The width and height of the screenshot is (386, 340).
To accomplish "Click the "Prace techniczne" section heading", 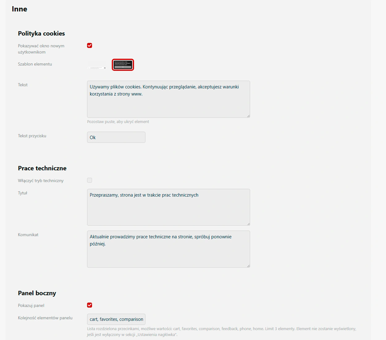I will [x=42, y=168].
